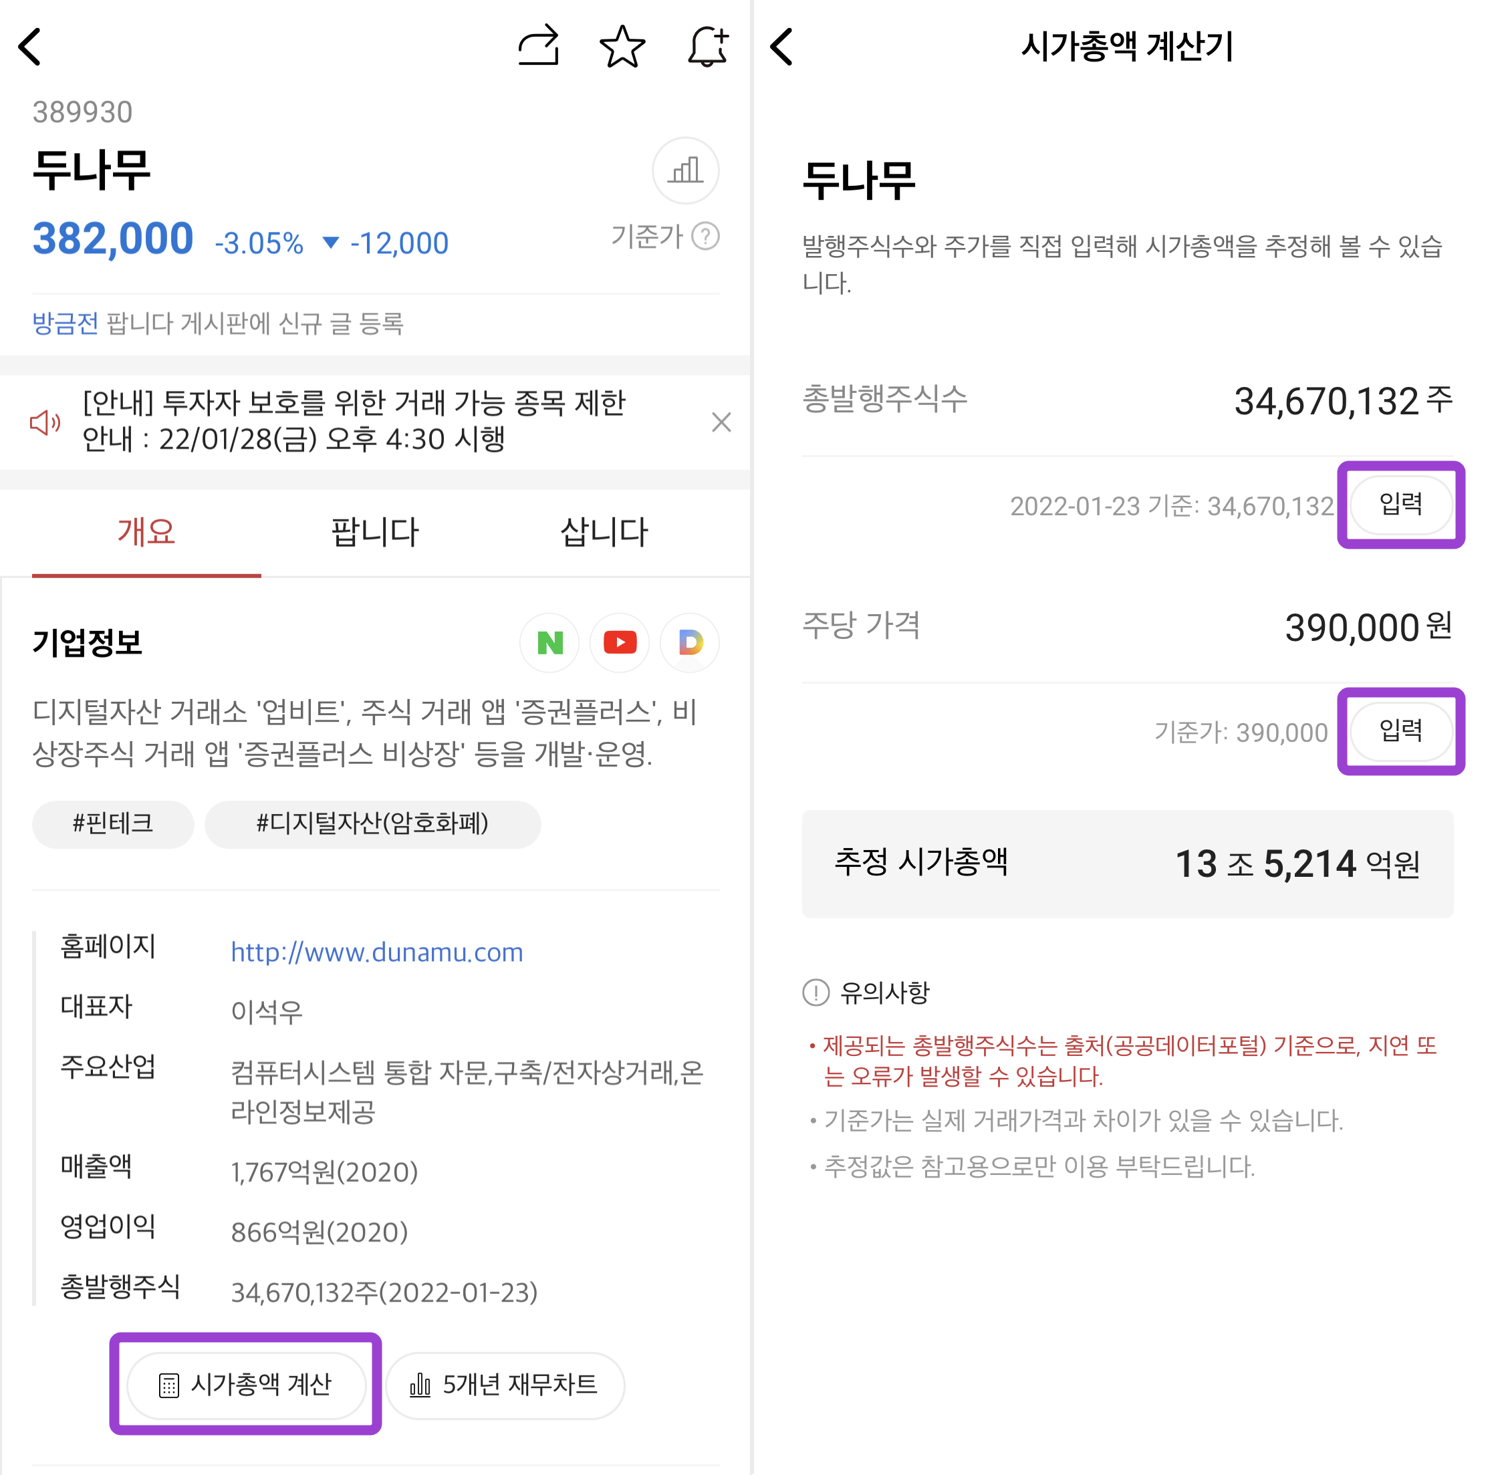Screen dimensions: 1504x1475
Task: Open the 5개년 재무차트 button
Action: pyautogui.click(x=505, y=1384)
